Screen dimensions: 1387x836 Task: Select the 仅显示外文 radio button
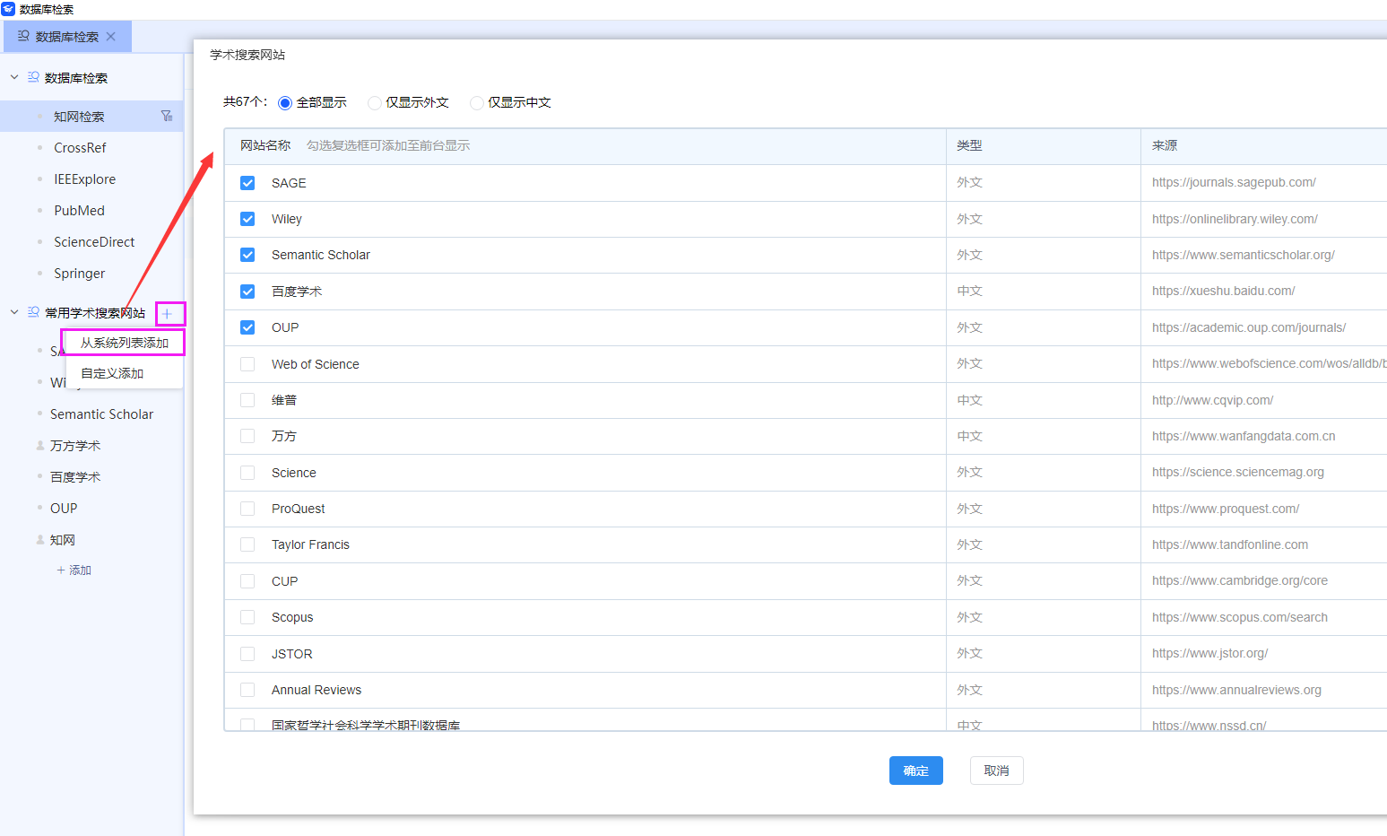pos(375,103)
